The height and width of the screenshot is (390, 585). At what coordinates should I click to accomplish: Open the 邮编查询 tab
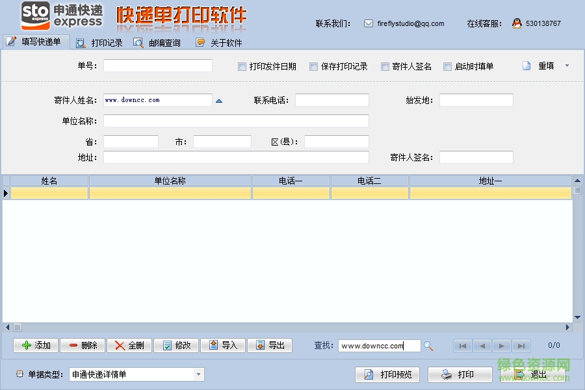click(157, 43)
